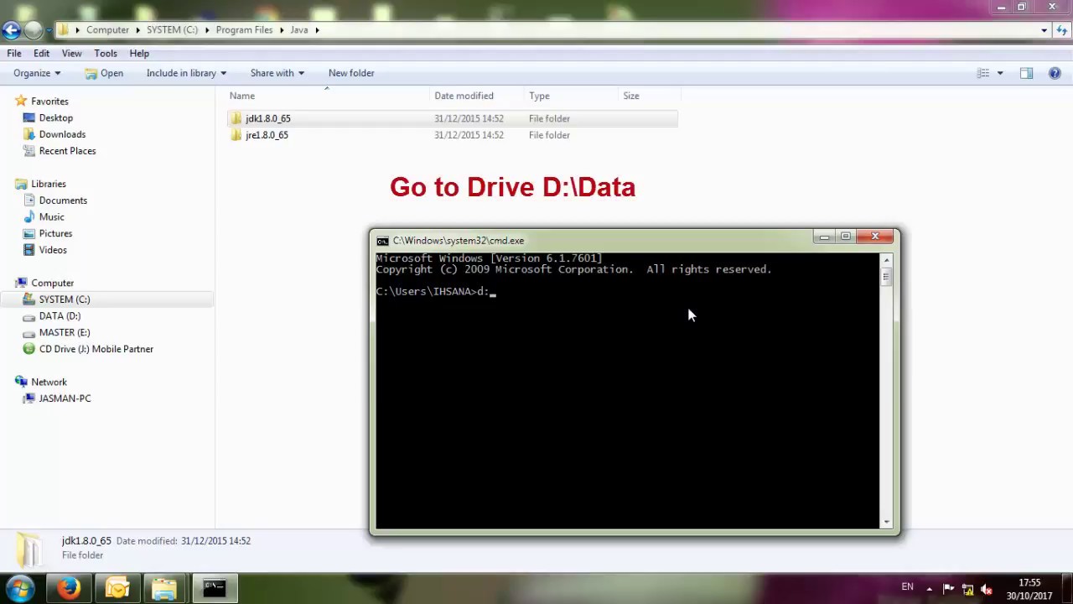Click the New folder button
This screenshot has width=1073, height=604.
click(x=351, y=73)
